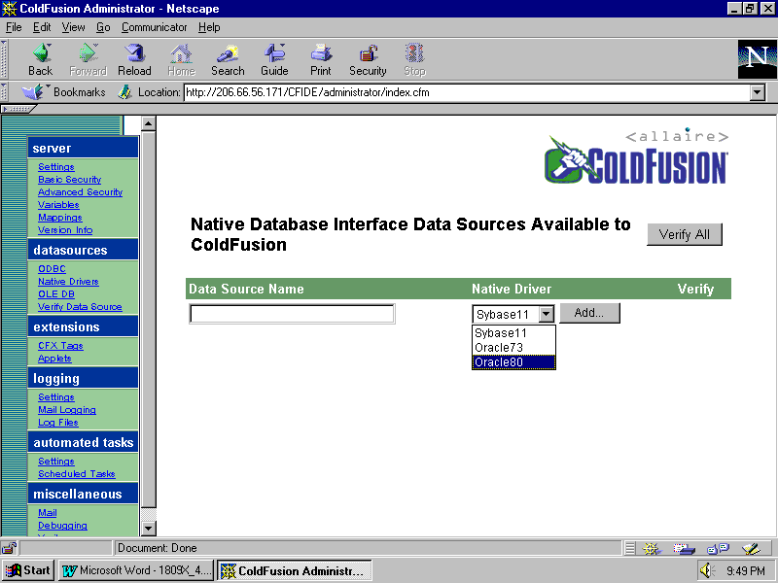This screenshot has height=583, width=778.
Task: Open the ODBC datasources link
Action: [53, 269]
